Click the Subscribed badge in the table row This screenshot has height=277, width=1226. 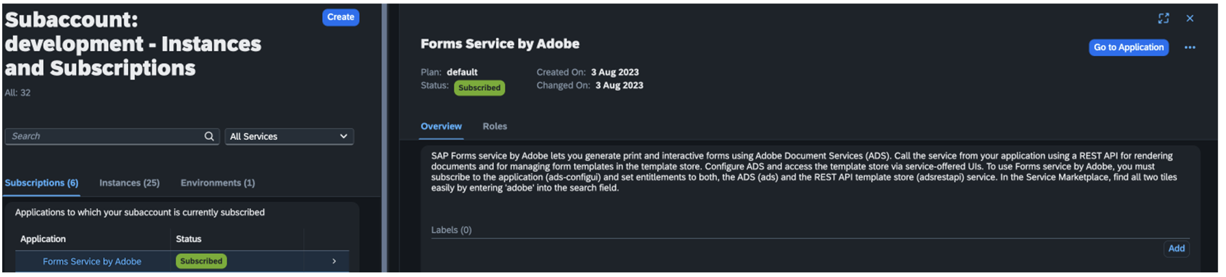[x=201, y=261]
